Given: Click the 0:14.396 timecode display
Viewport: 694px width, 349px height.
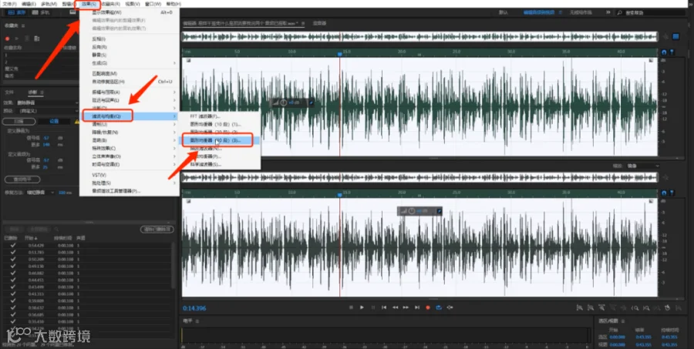Looking at the screenshot, I should click(x=194, y=308).
